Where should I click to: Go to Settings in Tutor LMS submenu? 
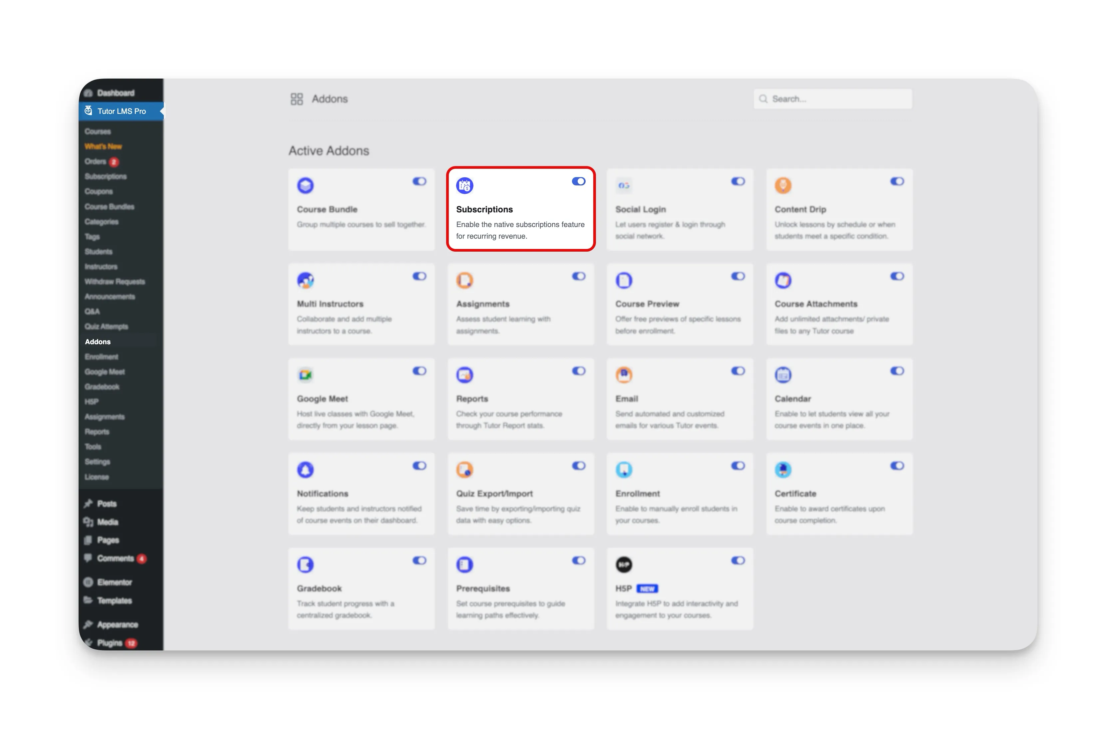coord(97,462)
